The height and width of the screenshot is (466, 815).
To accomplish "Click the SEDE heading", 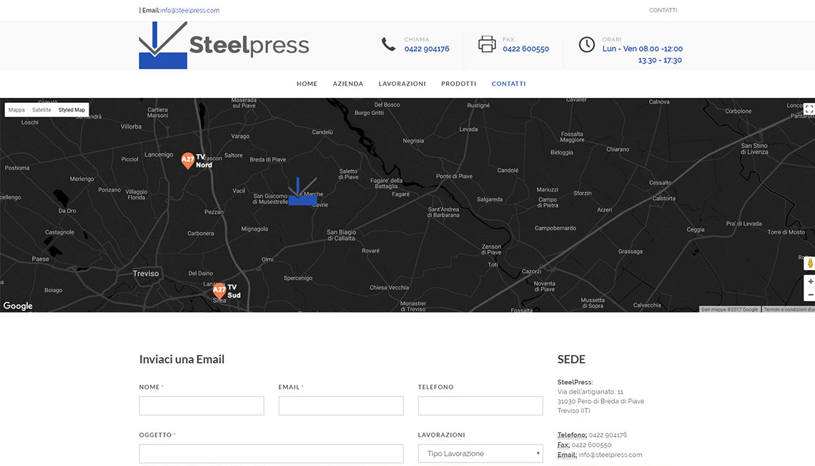I will tap(571, 360).
